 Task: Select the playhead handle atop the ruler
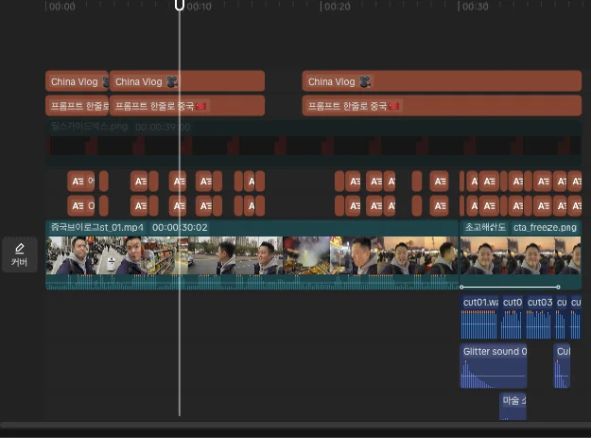[180, 5]
